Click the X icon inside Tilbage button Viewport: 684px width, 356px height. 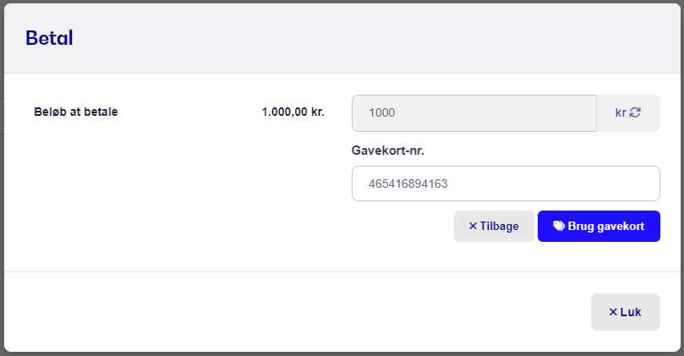click(x=473, y=226)
